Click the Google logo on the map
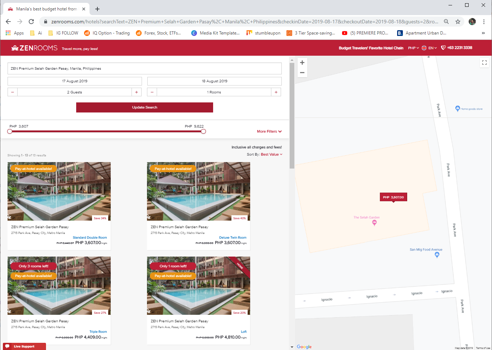The height and width of the screenshot is (350, 492). [304, 347]
